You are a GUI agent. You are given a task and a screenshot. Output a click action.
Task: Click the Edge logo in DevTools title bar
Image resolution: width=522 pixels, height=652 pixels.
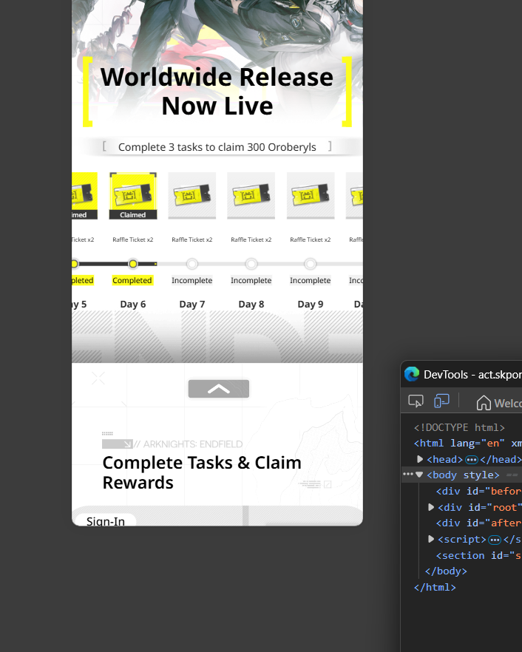[x=412, y=375]
